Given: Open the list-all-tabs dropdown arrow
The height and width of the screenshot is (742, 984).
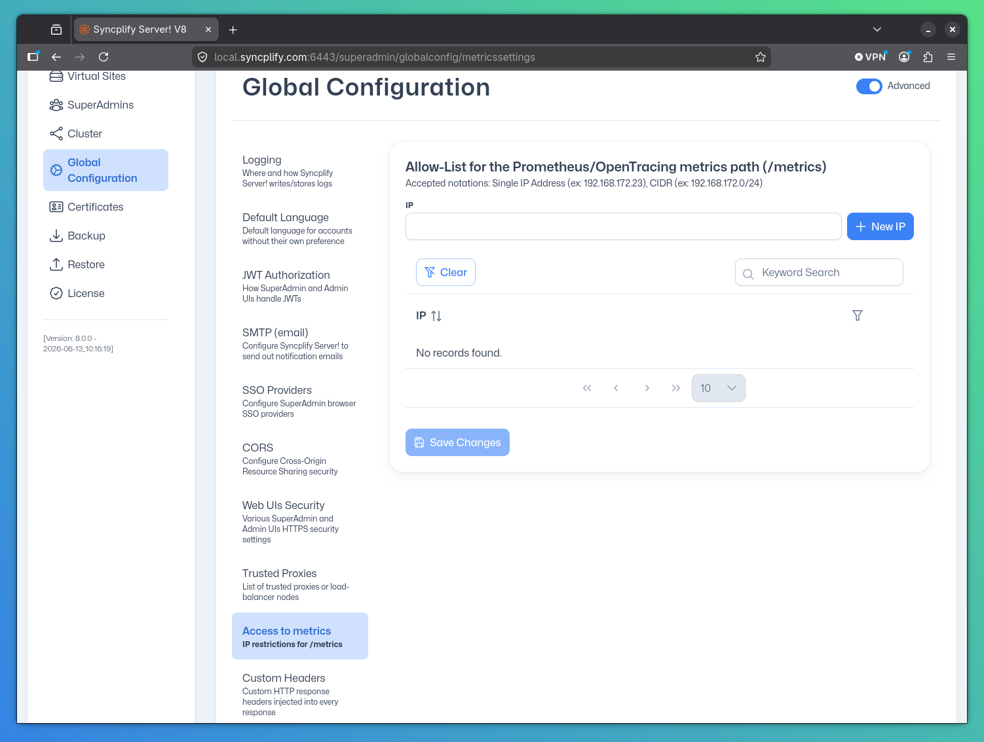Looking at the screenshot, I should pyautogui.click(x=877, y=29).
